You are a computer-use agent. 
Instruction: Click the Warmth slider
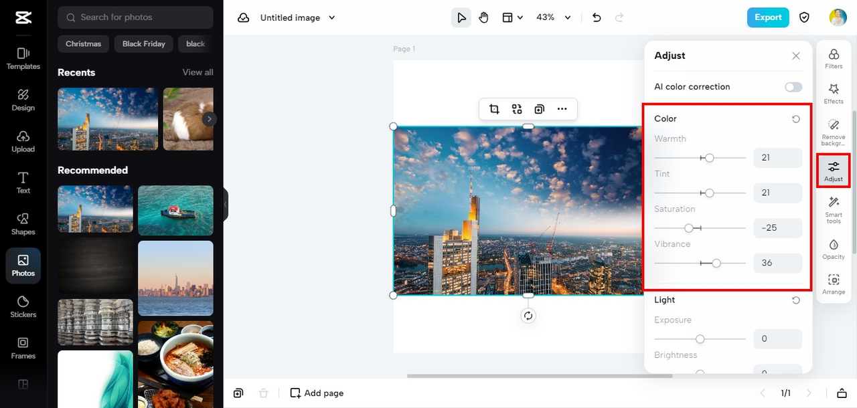(700, 158)
